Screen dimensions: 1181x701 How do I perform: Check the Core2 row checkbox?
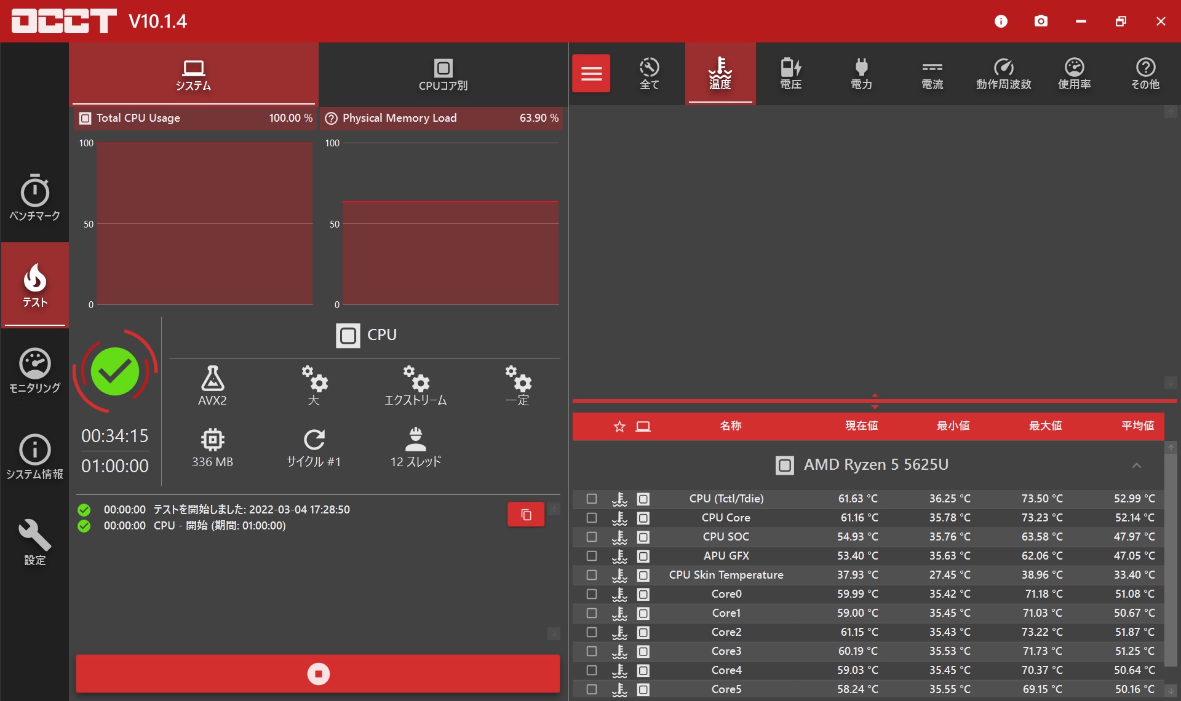tap(592, 632)
